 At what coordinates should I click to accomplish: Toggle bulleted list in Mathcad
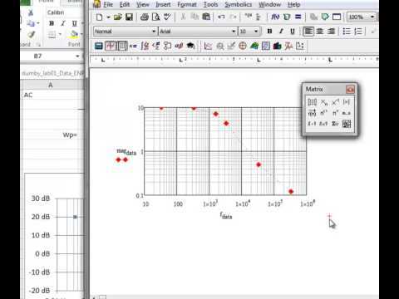[347, 32]
